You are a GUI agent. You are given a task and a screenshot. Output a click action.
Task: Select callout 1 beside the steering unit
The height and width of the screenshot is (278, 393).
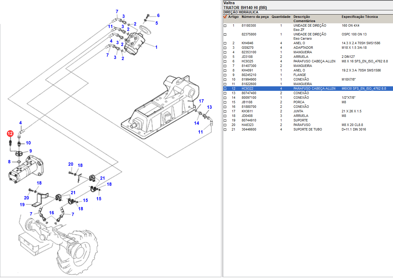click(156, 47)
